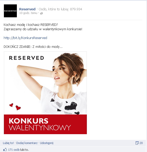The height and width of the screenshot is (152, 147).
Task: Click the comment note icon
Action: point(137,143)
